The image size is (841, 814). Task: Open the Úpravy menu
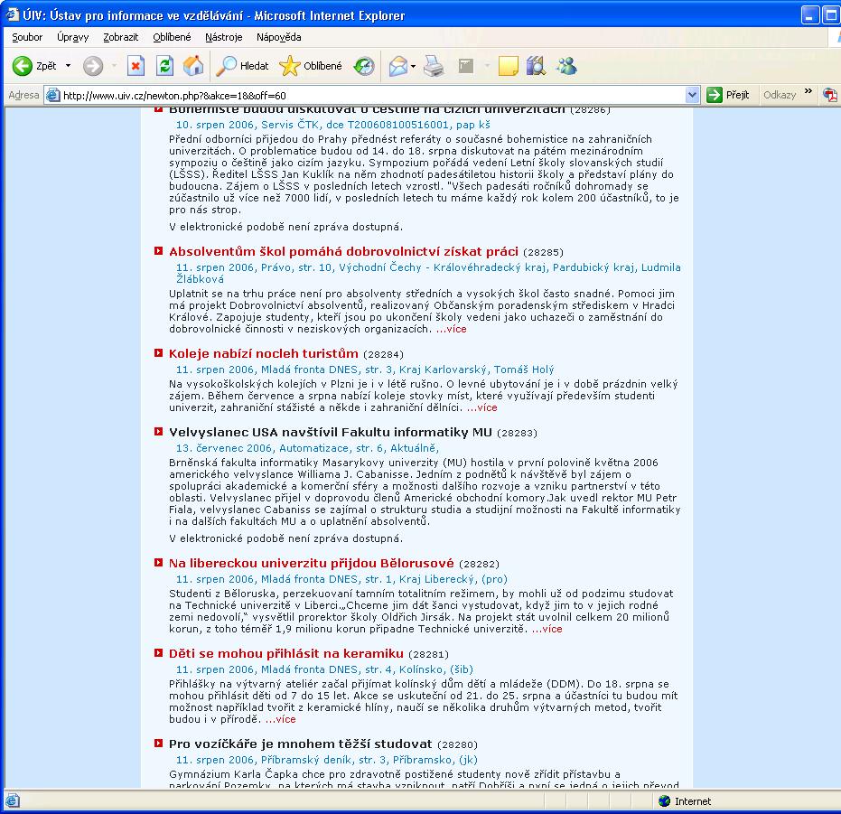[x=73, y=37]
